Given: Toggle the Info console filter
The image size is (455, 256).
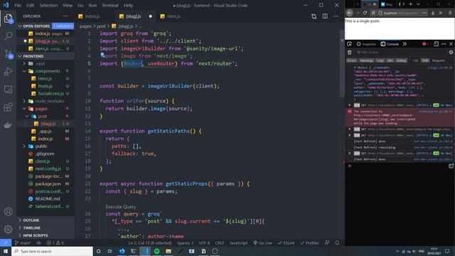Looking at the screenshot, I should click(x=390, y=60).
